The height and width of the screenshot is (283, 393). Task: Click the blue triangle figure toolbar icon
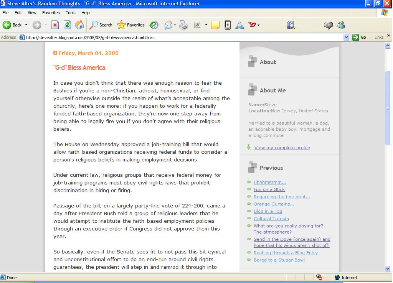239,25
